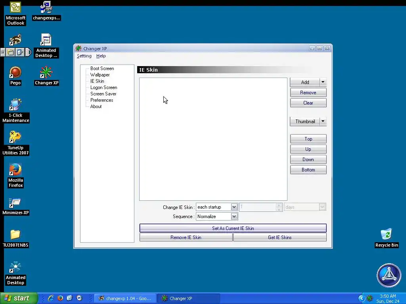Select IE Skin in the tree

pyautogui.click(x=97, y=81)
